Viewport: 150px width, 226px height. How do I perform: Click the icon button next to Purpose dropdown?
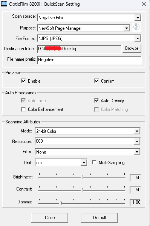click(x=136, y=27)
